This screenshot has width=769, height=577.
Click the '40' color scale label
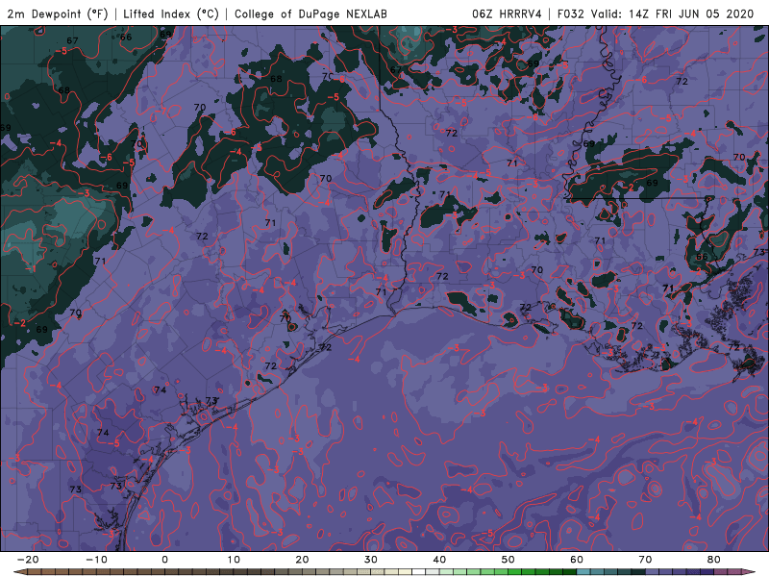(439, 560)
